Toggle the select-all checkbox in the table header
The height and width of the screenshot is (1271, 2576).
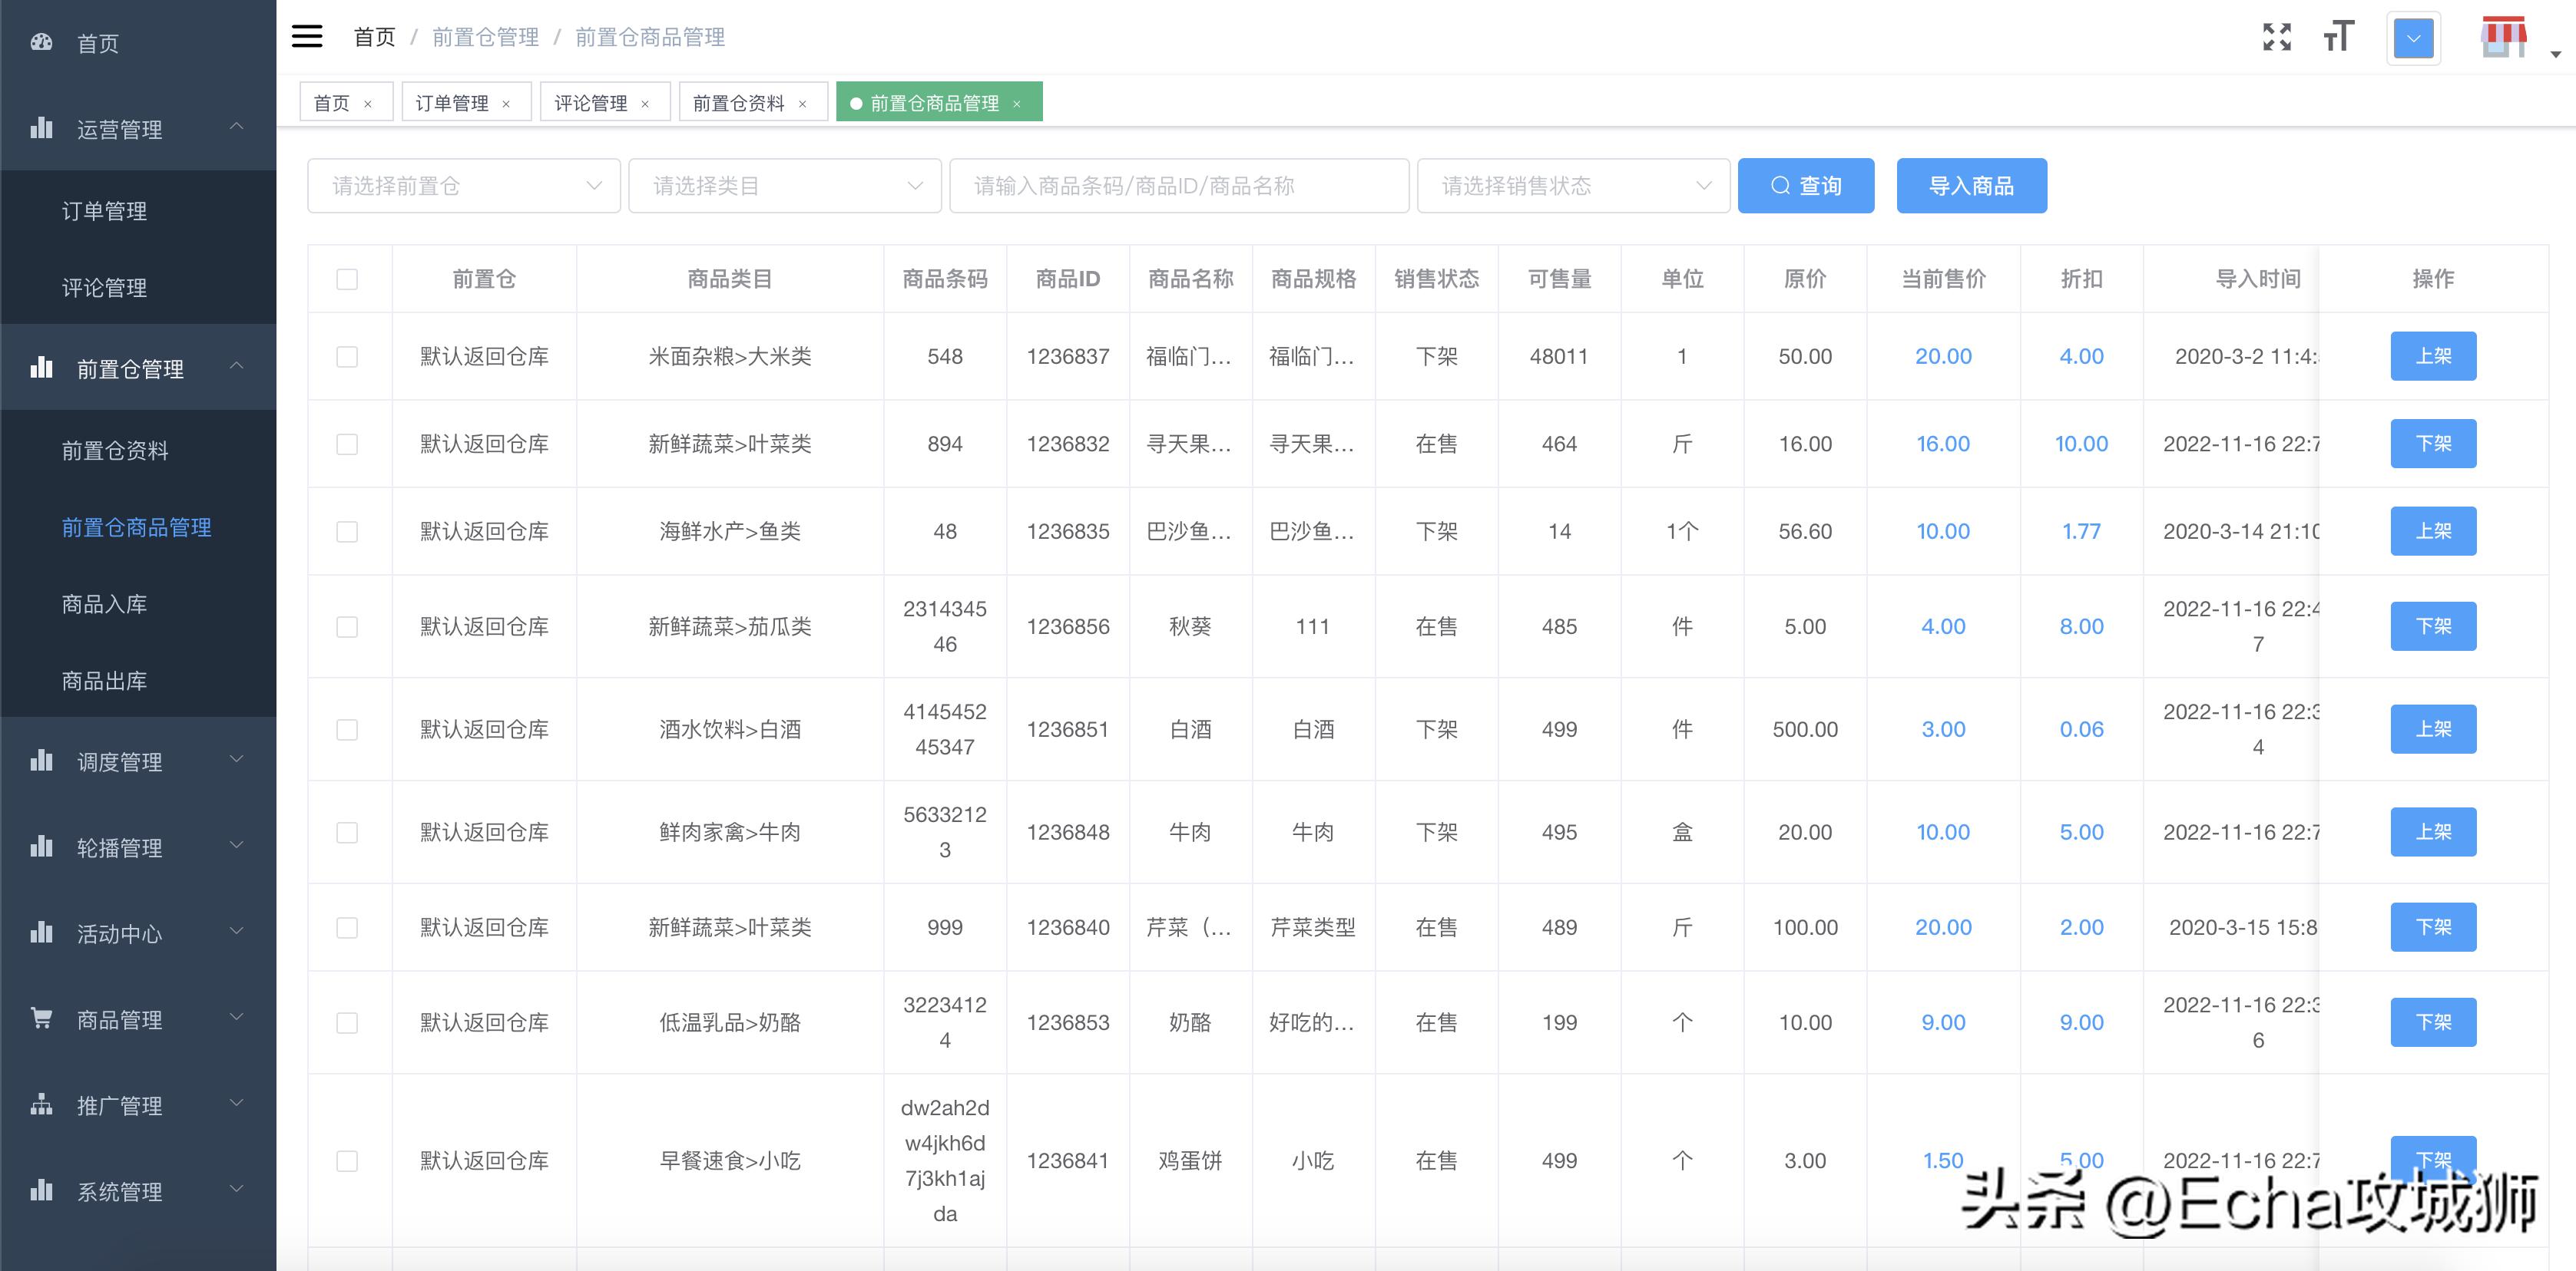(348, 280)
